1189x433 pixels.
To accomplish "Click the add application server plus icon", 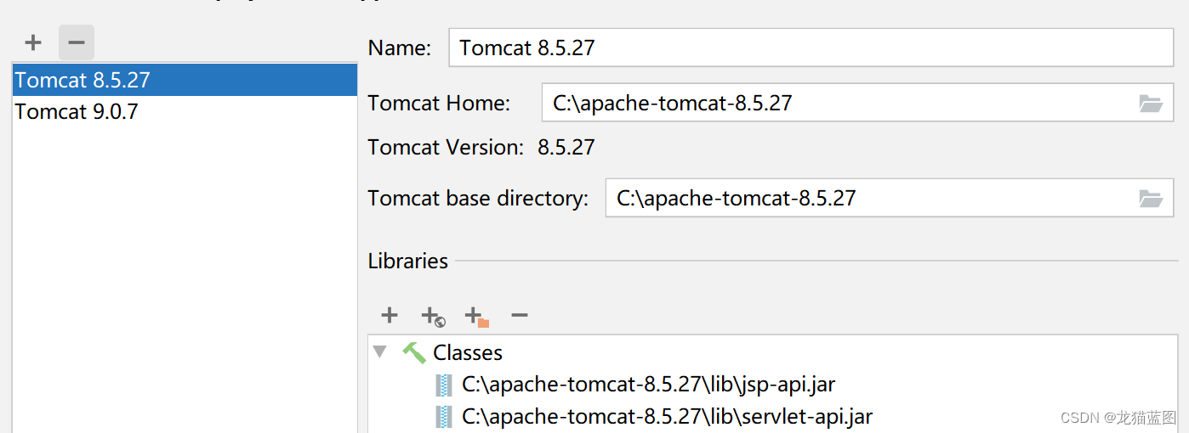I will (33, 42).
